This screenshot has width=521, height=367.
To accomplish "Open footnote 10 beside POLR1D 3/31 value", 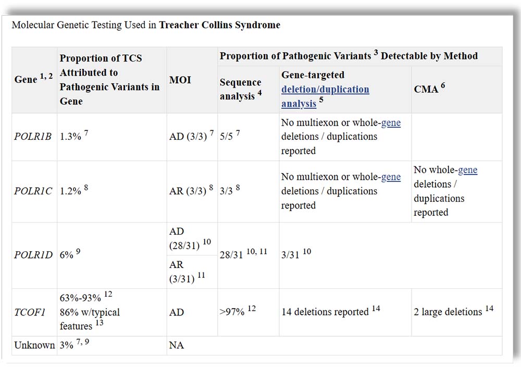I will coord(307,252).
